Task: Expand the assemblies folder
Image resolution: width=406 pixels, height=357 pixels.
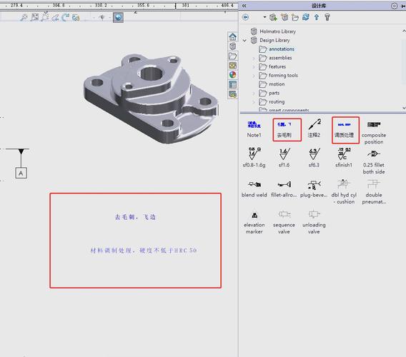Action: click(254, 59)
